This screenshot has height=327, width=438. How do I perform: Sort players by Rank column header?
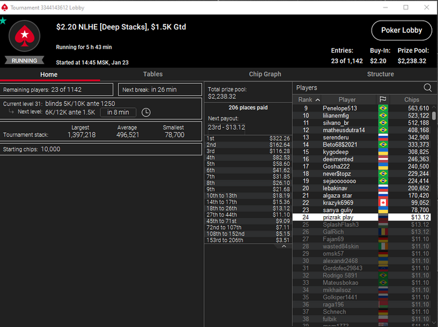click(307, 100)
